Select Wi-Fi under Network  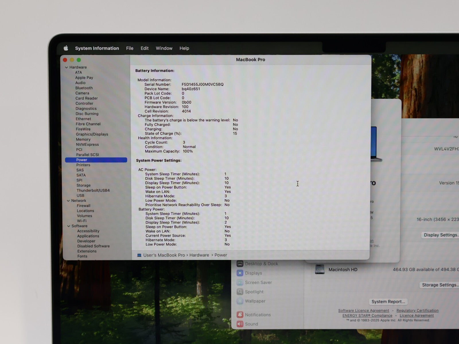[82, 221]
